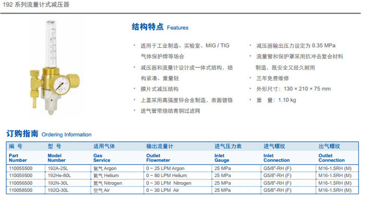The width and height of the screenshot is (365, 202).
Task: Select part number 110055500 cell
Action: pos(21,168)
